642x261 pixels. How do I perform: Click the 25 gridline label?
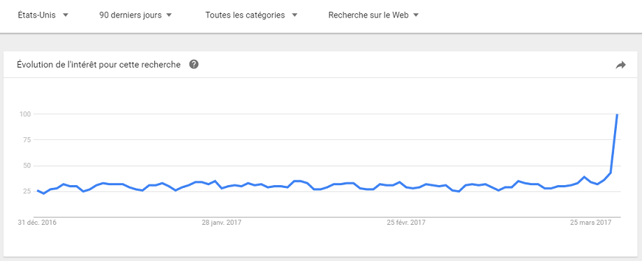point(27,191)
